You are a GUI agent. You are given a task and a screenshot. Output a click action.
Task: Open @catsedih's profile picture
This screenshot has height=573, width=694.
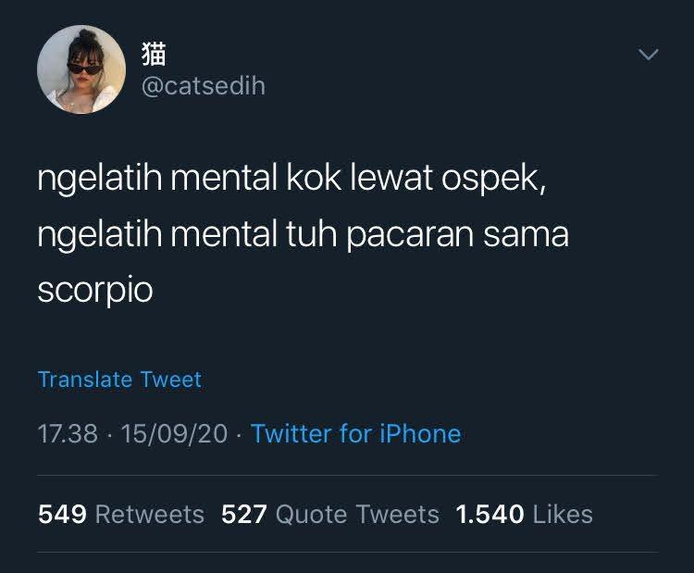click(81, 69)
